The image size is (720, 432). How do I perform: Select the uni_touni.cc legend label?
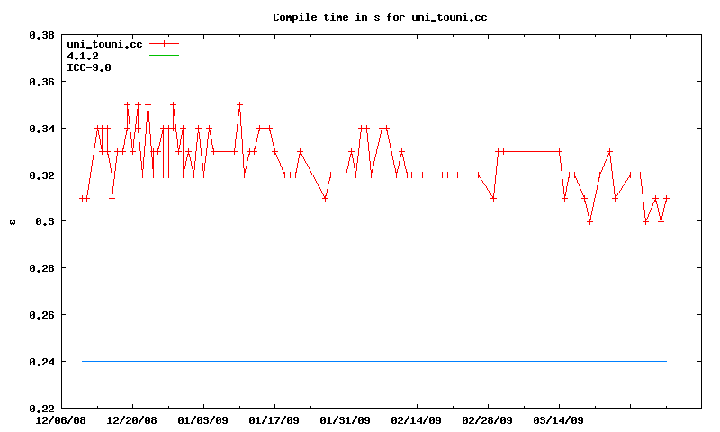point(104,44)
